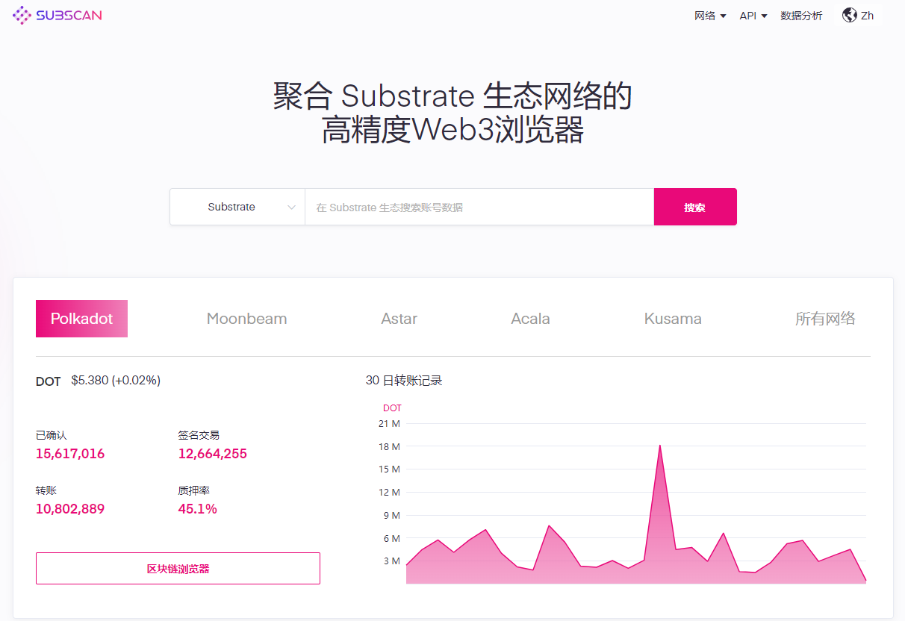Click the 签名交易 value 12,664,255
This screenshot has height=621, width=905.
tap(212, 454)
